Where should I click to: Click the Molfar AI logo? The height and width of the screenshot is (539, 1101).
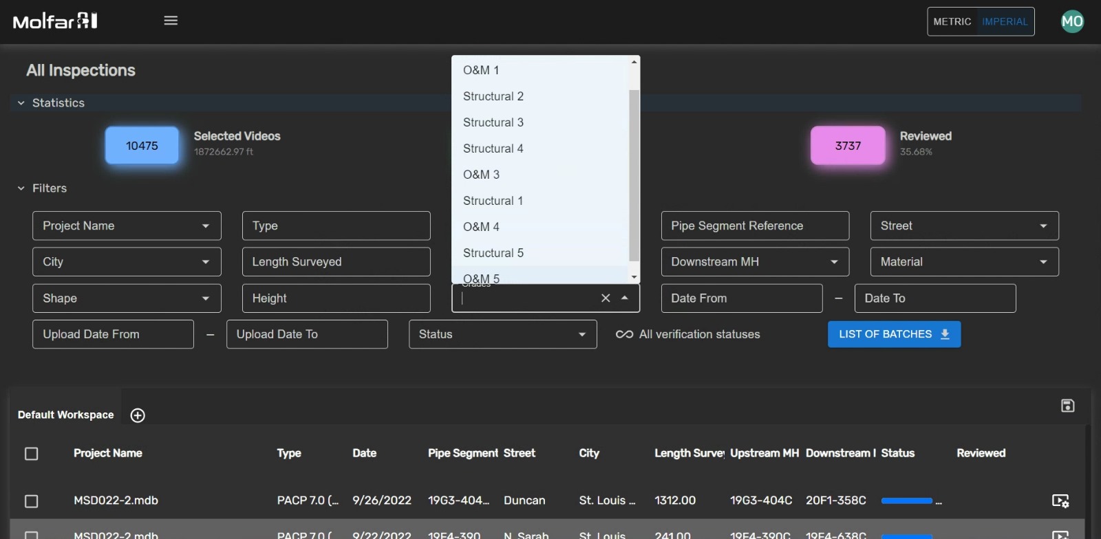point(55,21)
